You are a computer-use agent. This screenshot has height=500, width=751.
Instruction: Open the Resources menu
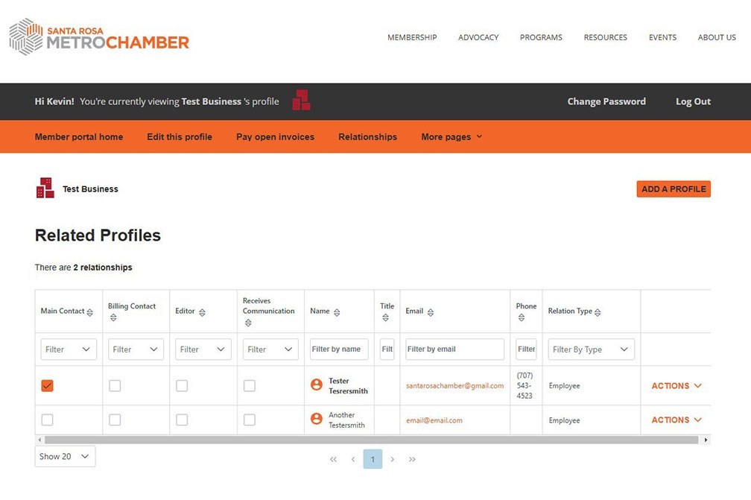(606, 37)
